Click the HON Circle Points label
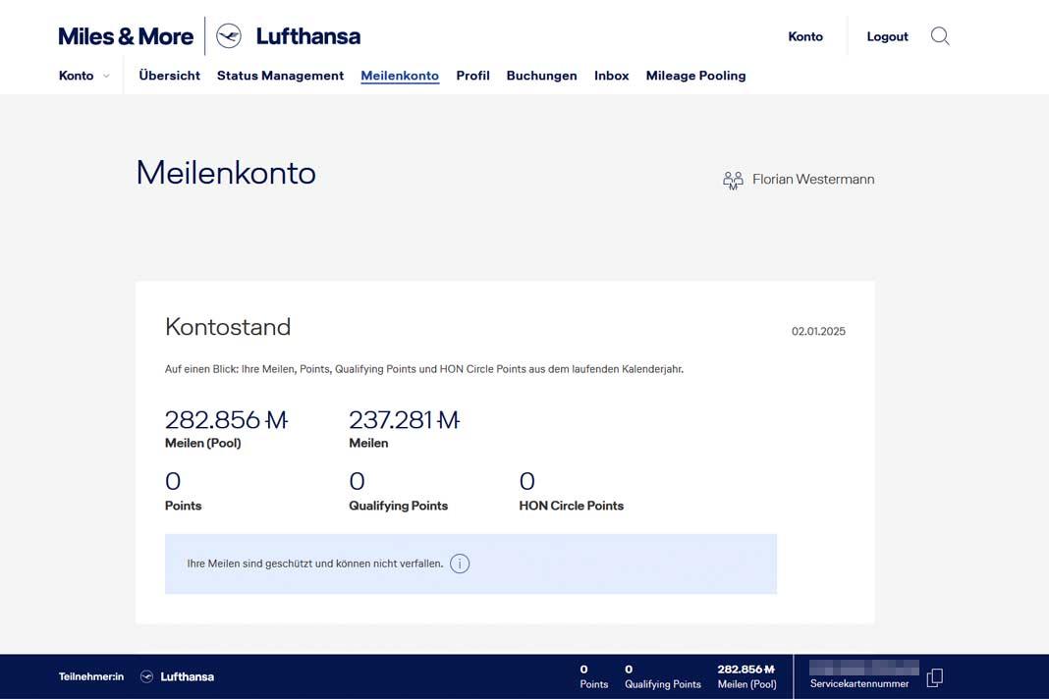Screen dimensions: 1049x699 click(572, 506)
